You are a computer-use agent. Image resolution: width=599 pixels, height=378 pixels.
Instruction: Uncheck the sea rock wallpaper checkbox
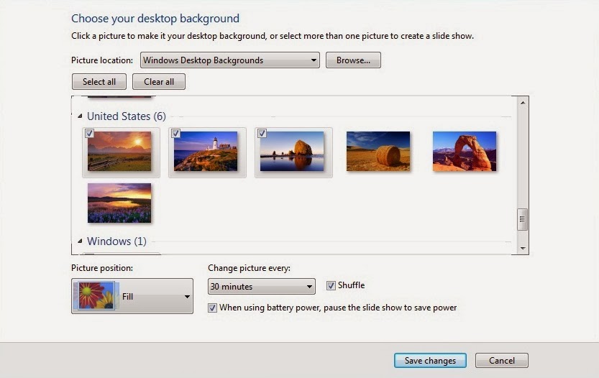pos(262,133)
